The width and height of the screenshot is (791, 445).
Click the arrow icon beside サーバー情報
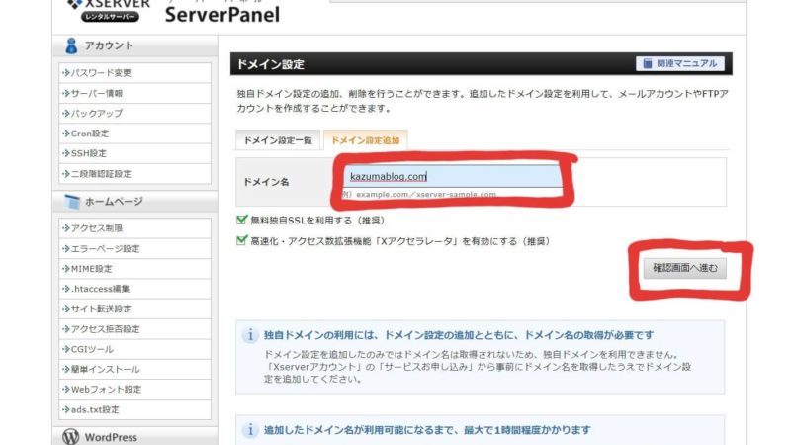tap(65, 93)
